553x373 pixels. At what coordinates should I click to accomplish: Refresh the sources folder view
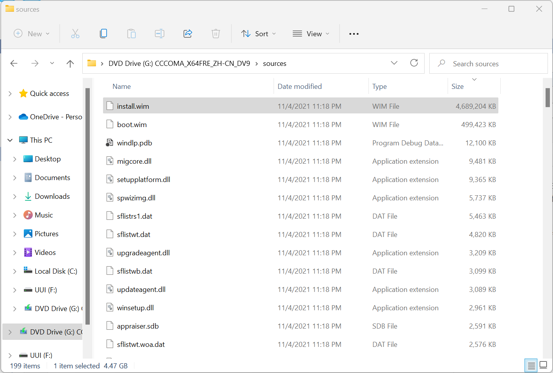pos(414,63)
